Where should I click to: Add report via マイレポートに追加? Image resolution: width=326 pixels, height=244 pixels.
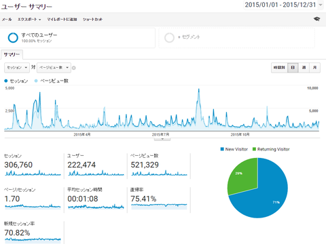[x=62, y=20]
